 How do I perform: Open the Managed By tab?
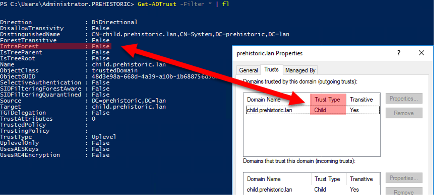pyautogui.click(x=300, y=70)
